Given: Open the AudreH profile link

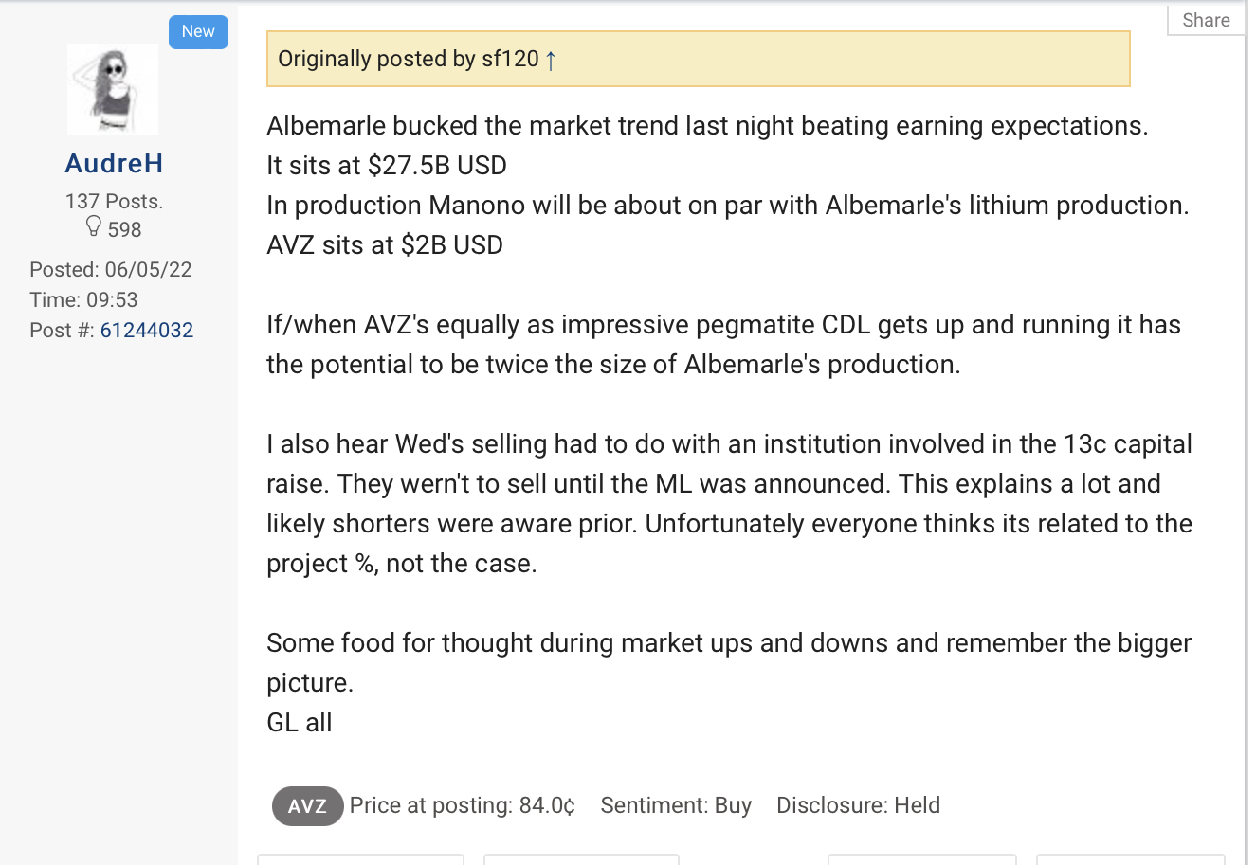Looking at the screenshot, I should [x=114, y=164].
